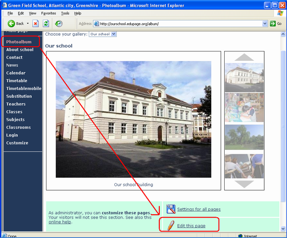Open the Edit menu
The height and width of the screenshot is (238, 287).
[21, 13]
